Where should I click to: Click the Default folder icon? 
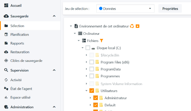pyautogui.click(x=101, y=105)
